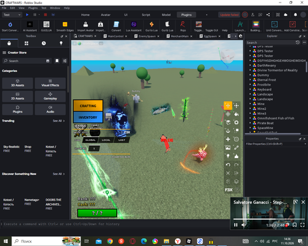Toggle Toolbox search filter options

click(65, 61)
